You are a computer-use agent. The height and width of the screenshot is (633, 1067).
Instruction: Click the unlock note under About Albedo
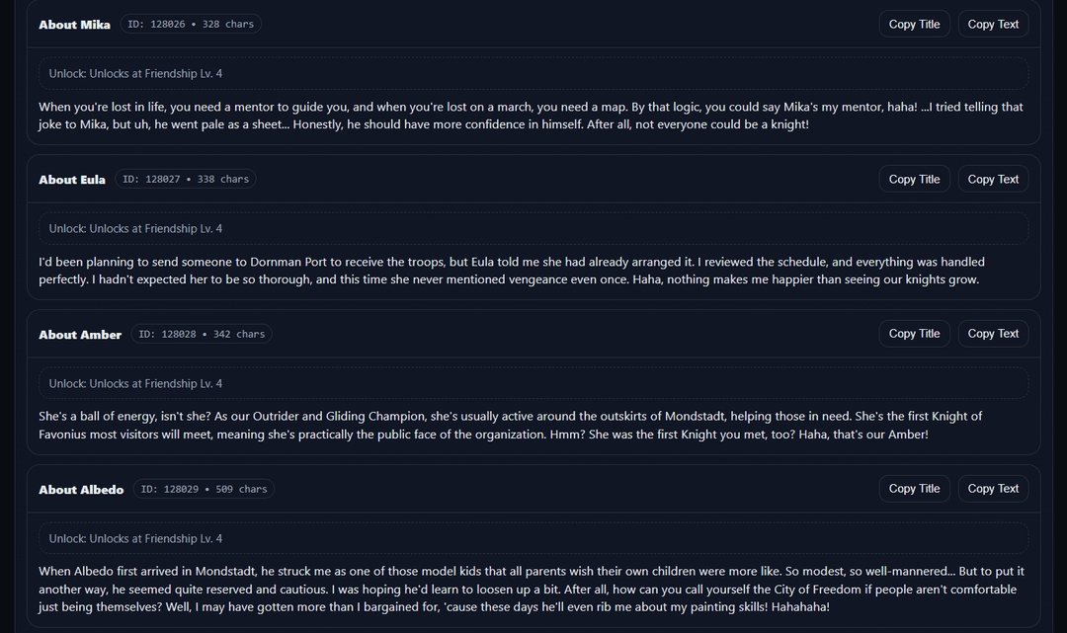(x=136, y=539)
